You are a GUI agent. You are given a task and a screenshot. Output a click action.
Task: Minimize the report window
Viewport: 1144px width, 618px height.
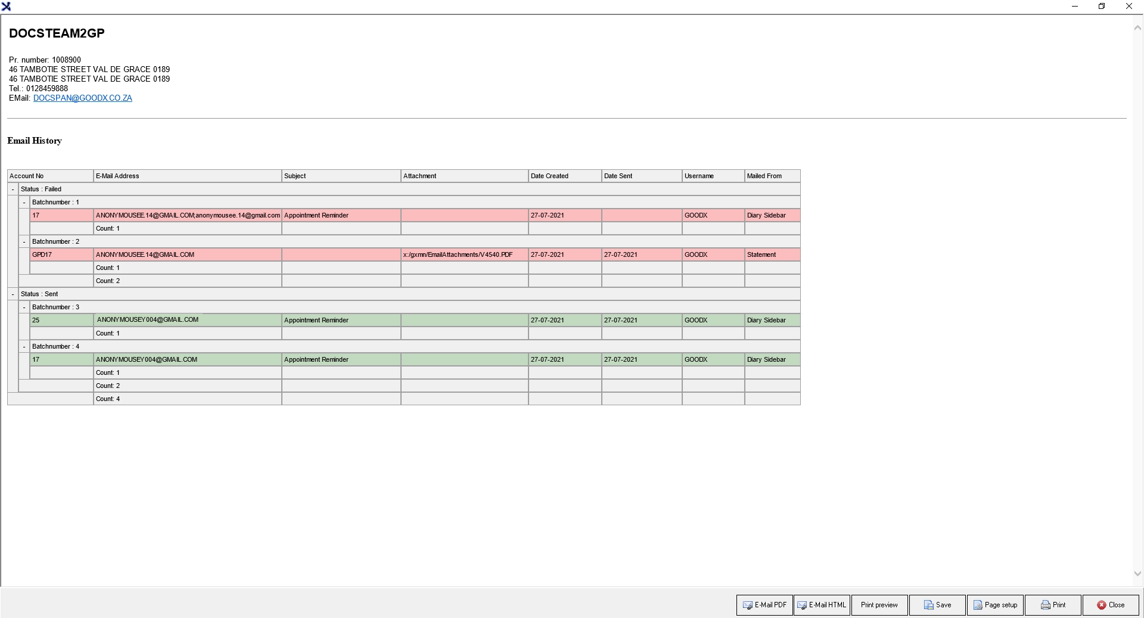(1075, 7)
